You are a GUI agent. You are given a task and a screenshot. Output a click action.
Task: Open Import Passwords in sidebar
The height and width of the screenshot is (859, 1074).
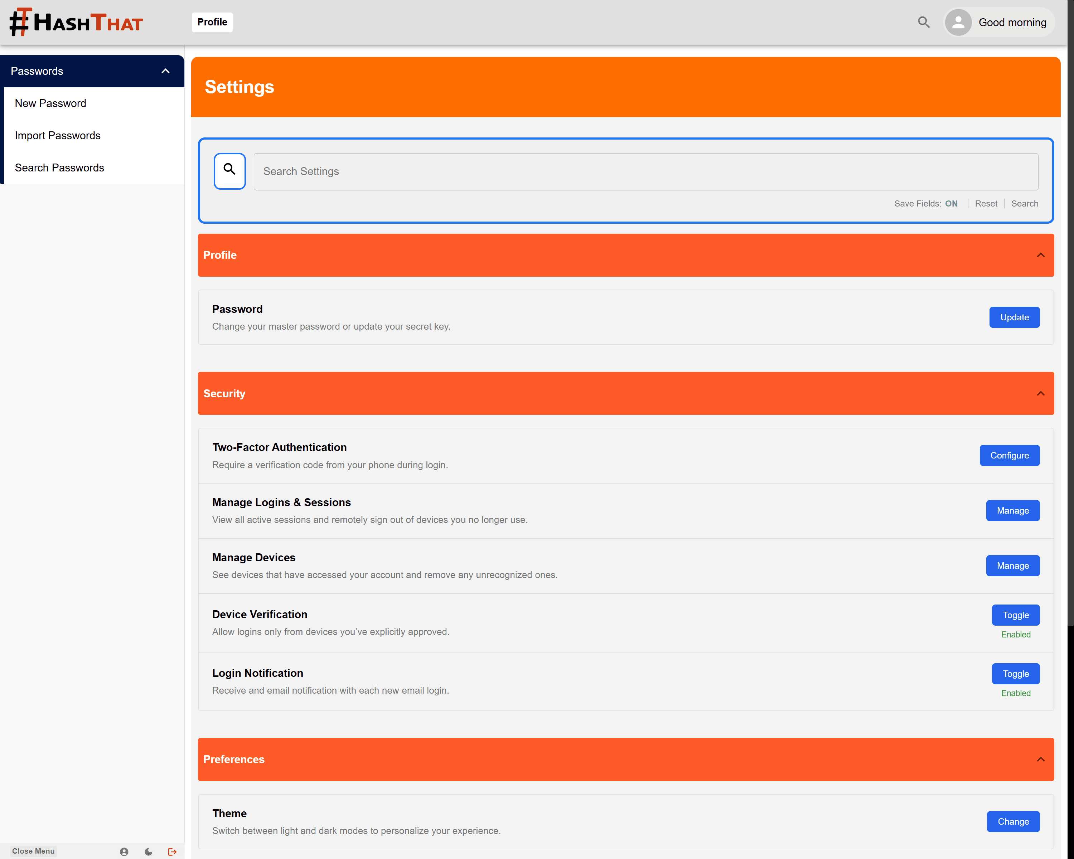pos(58,135)
